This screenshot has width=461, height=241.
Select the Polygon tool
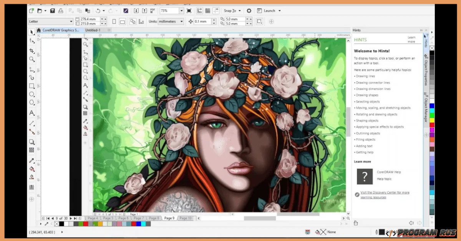click(32, 102)
